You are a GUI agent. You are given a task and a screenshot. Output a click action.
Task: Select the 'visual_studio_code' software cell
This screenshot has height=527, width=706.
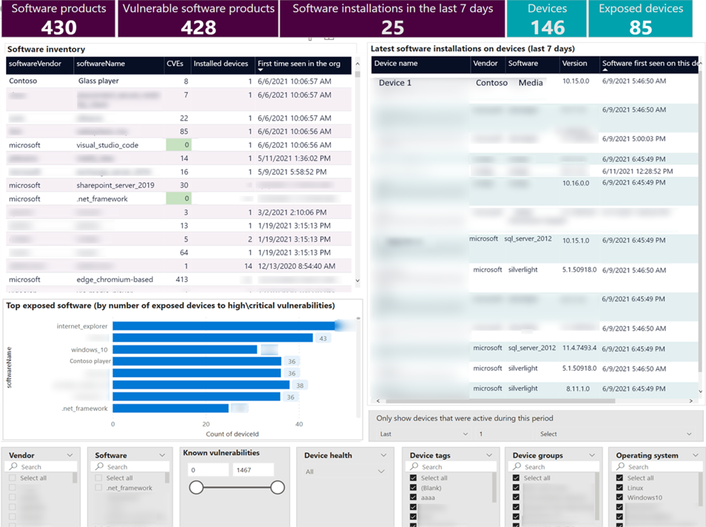[107, 145]
